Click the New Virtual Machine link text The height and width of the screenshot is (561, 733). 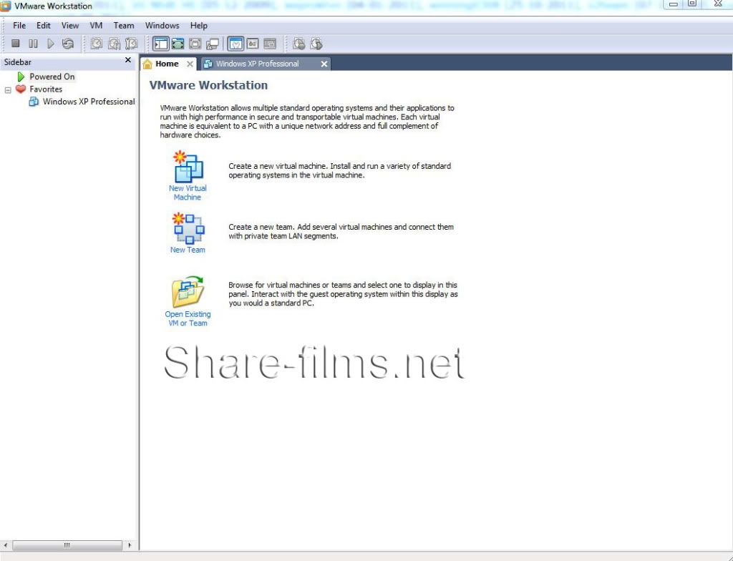[x=188, y=192]
